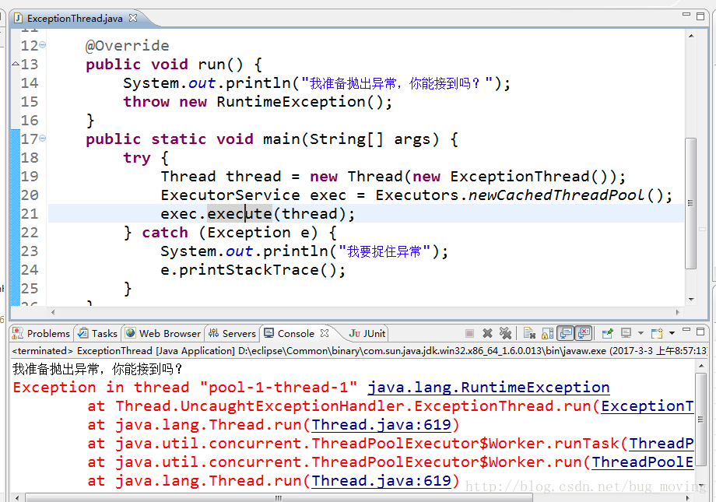Image resolution: width=716 pixels, height=502 pixels.
Task: Click the highlighted 'execute' method call
Action: (x=240, y=214)
